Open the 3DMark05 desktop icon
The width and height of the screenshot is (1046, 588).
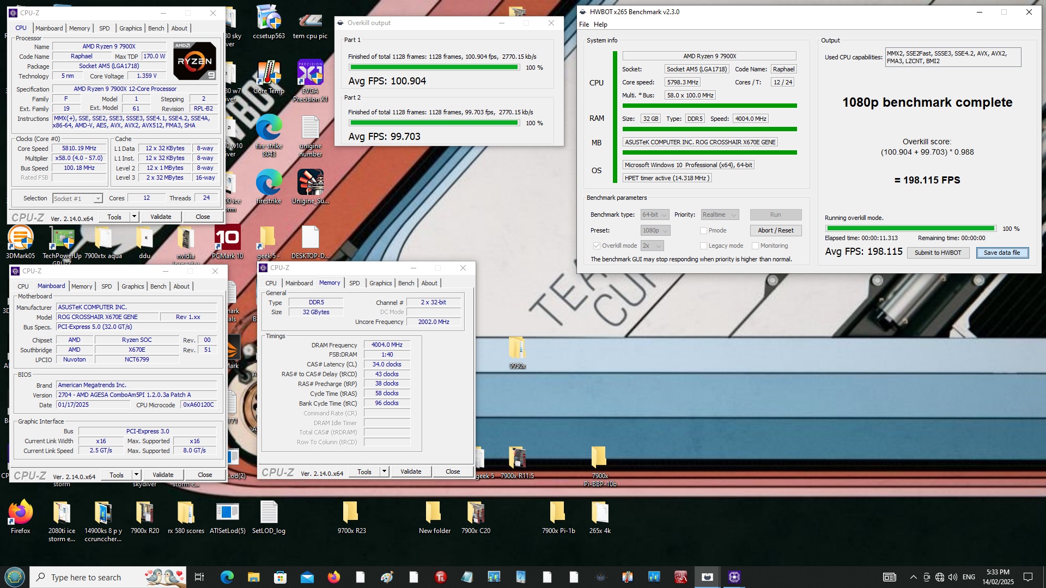20,242
